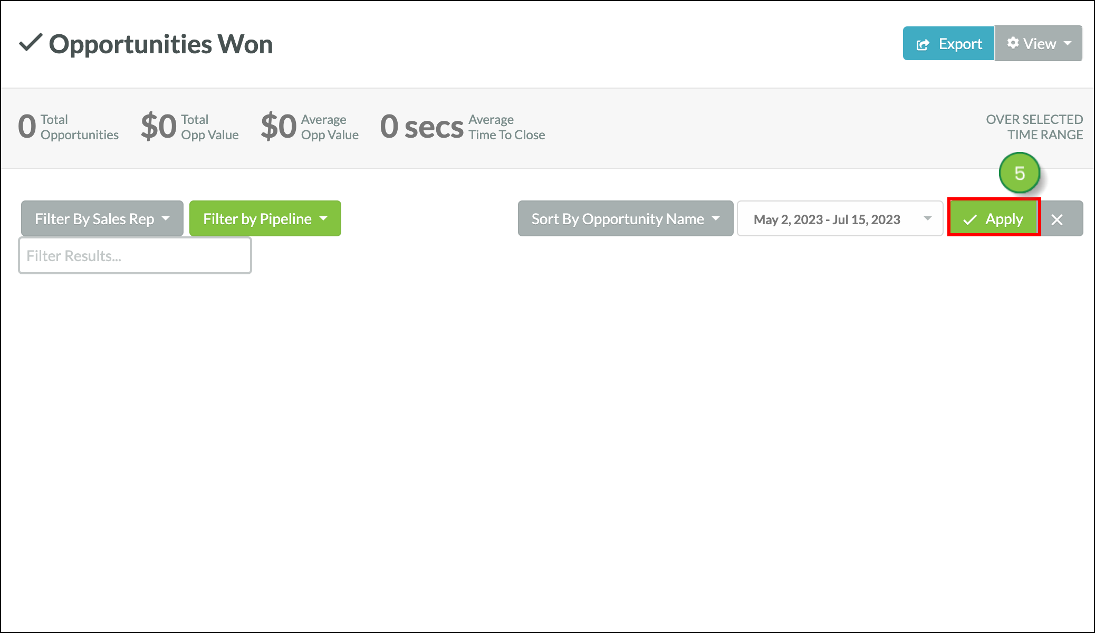Focus the Filter Results search field
1095x633 pixels.
click(135, 255)
